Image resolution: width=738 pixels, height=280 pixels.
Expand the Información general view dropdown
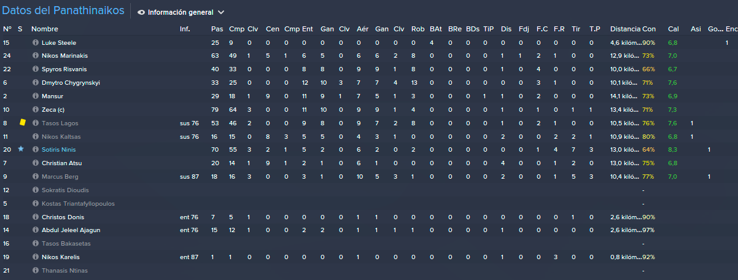click(221, 12)
